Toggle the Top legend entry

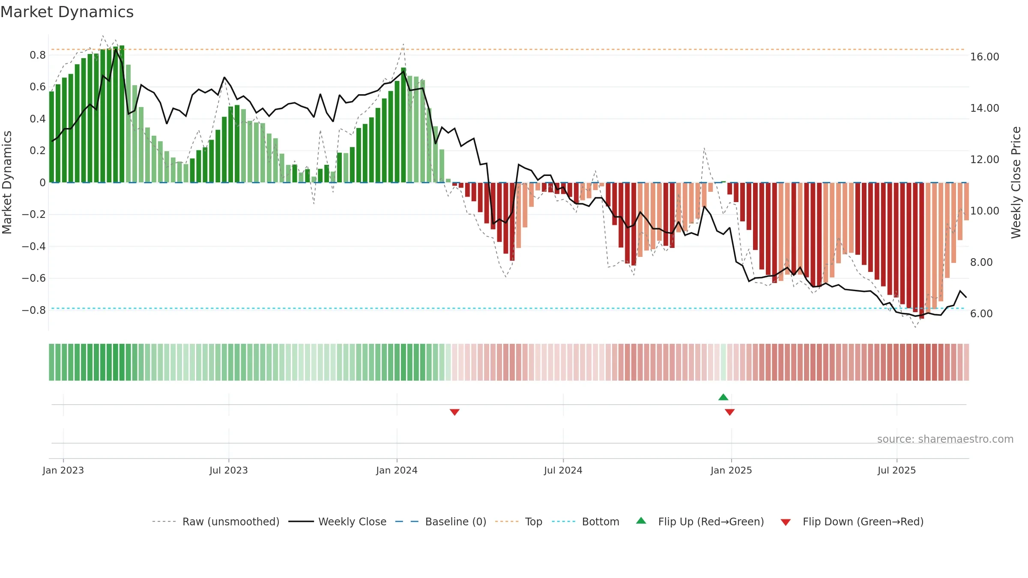pos(519,521)
